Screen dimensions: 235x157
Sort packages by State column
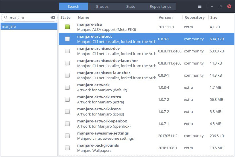[67, 18]
